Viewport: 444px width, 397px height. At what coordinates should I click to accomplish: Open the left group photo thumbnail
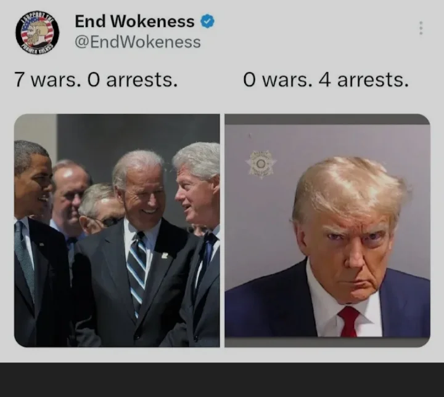click(x=117, y=230)
